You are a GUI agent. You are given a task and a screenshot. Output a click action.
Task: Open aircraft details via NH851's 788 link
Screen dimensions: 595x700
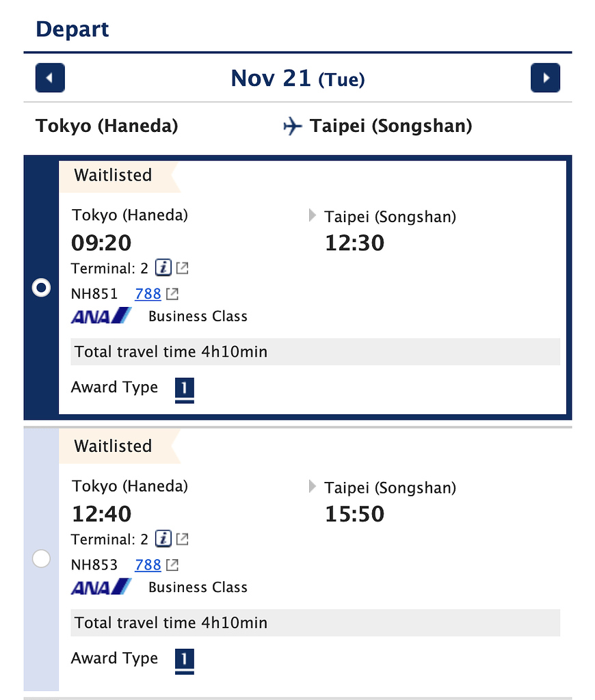[x=148, y=293]
